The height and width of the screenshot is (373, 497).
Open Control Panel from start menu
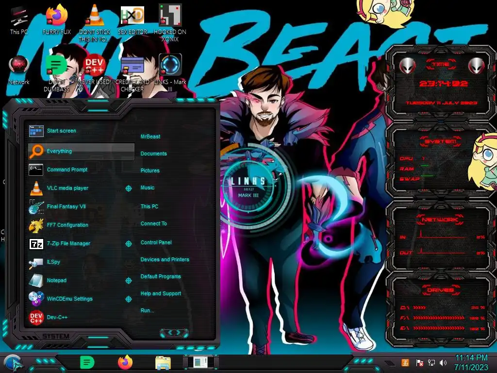[156, 243]
